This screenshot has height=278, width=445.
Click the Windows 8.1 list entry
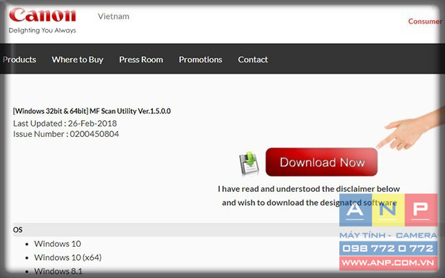click(58, 271)
